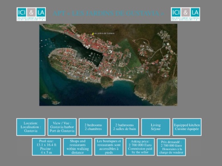Screen dimensions: 222x166
Task: Select the Location Gustavia box
Action: click(x=31, y=127)
